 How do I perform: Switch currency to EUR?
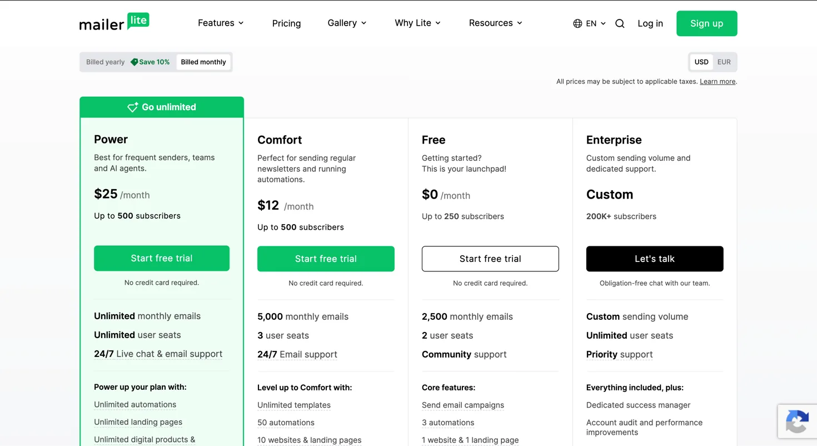(724, 62)
